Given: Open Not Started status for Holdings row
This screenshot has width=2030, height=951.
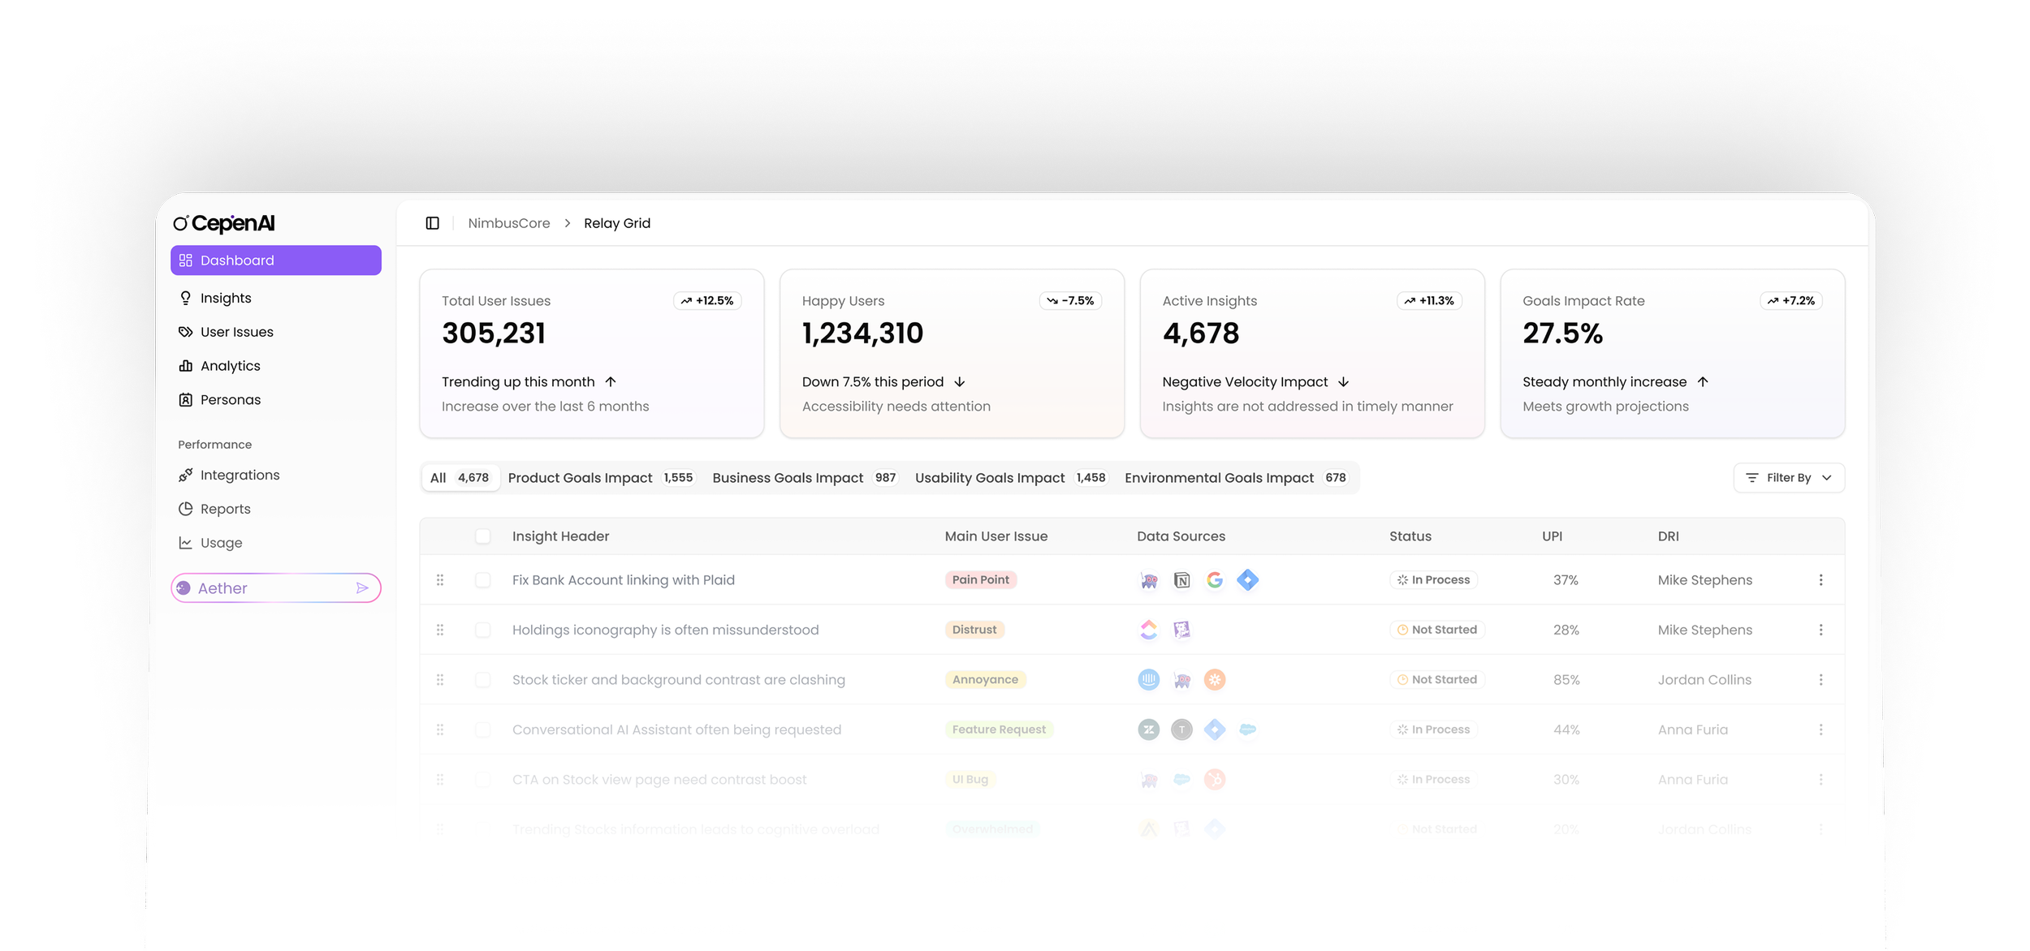Looking at the screenshot, I should click(x=1436, y=630).
